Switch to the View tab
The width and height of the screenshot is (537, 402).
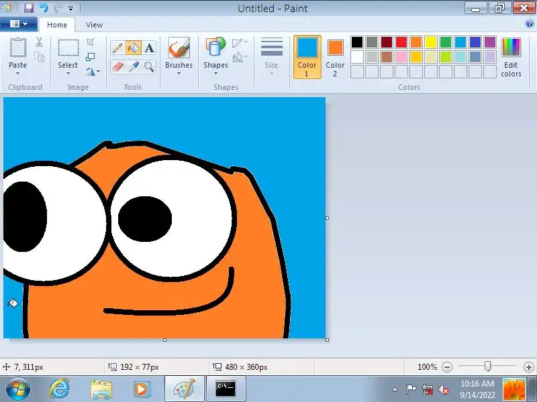click(x=94, y=25)
